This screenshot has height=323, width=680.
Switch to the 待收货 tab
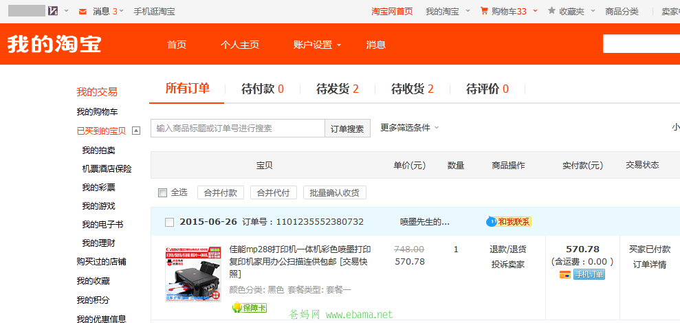click(x=412, y=89)
